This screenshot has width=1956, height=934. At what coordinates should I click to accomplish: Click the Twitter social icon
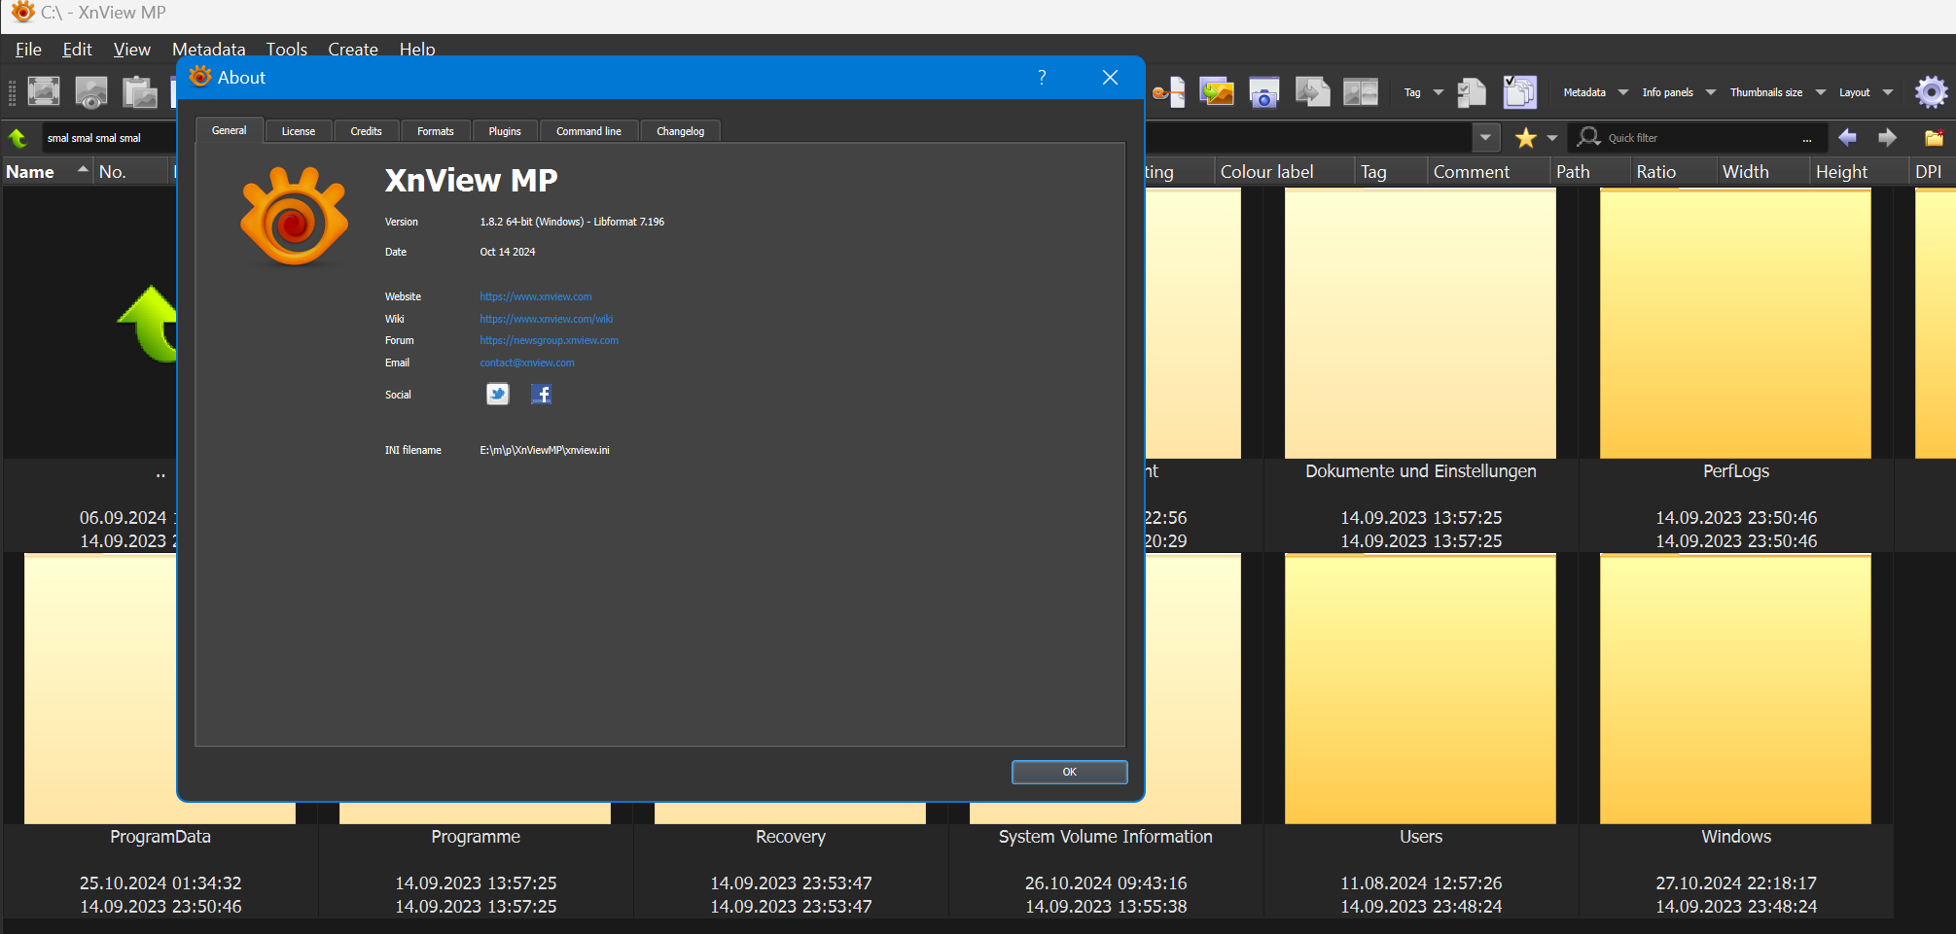coord(498,394)
